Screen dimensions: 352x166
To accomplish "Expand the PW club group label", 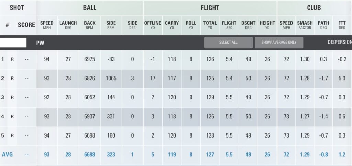I will coord(40,43).
